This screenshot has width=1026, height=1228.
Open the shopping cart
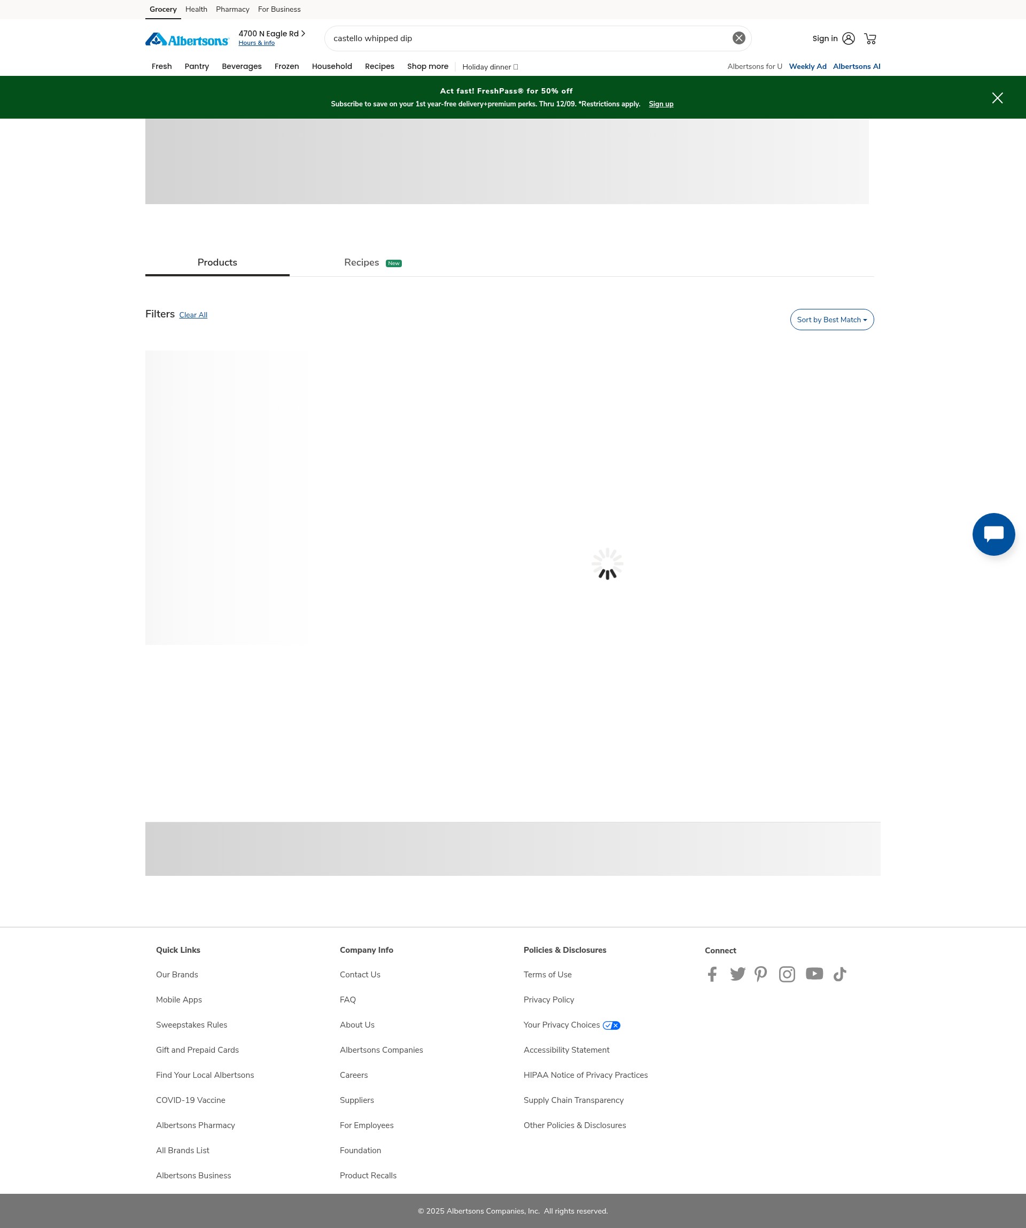click(870, 38)
